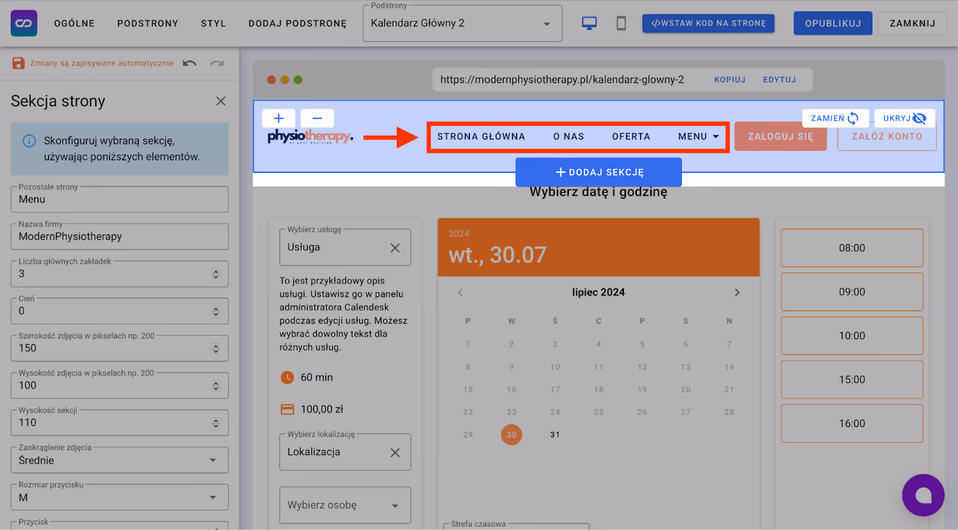Click the minus icon above logo
958x530 pixels.
pyautogui.click(x=317, y=118)
